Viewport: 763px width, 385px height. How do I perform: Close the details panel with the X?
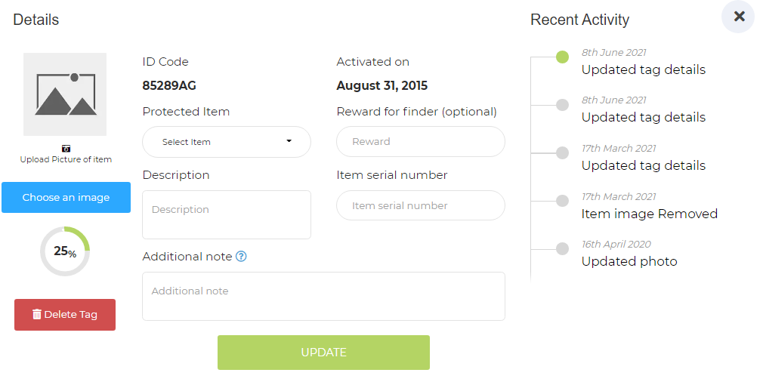click(738, 17)
